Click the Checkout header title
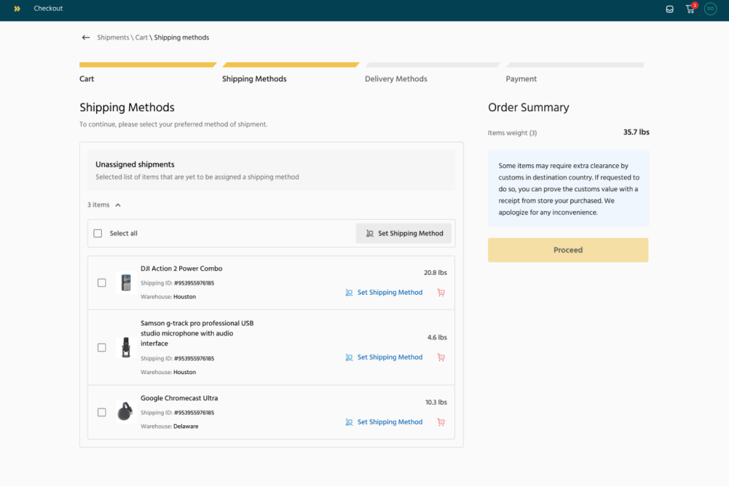729x486 pixels. 49,8
